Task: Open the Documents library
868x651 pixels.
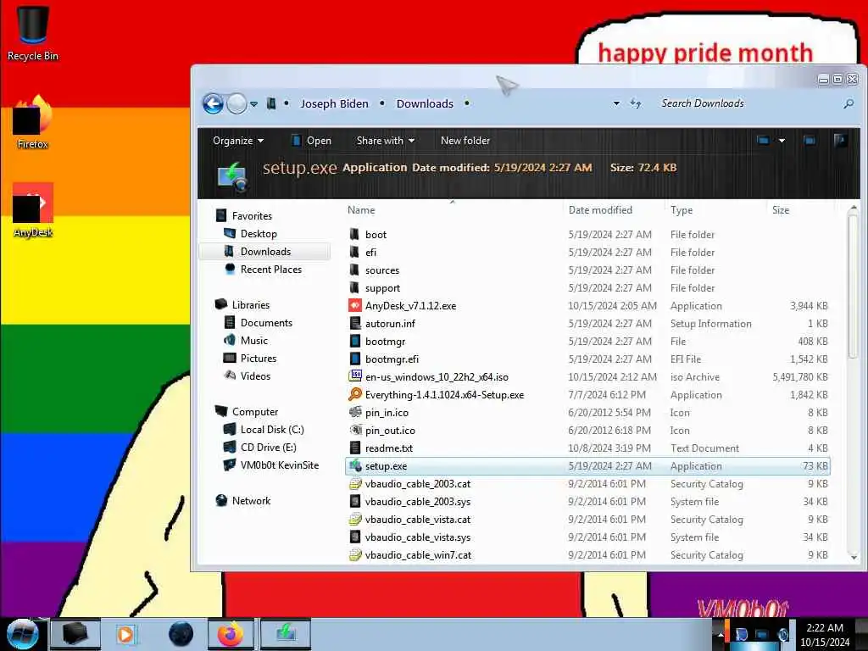Action: click(265, 323)
